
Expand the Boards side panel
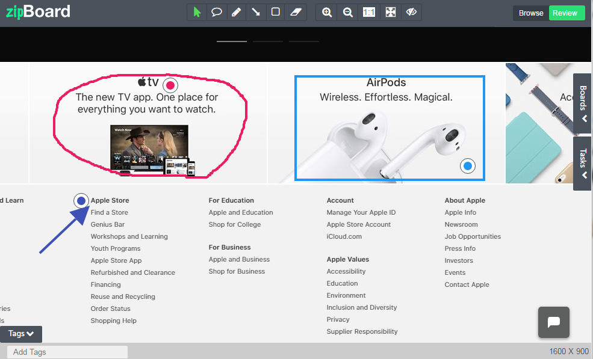click(x=582, y=103)
